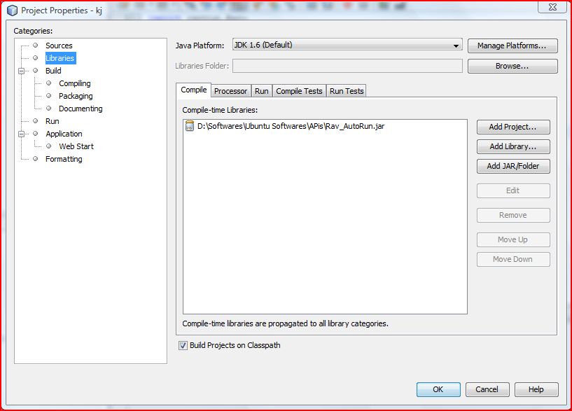Click the disabled Edit button

513,190
